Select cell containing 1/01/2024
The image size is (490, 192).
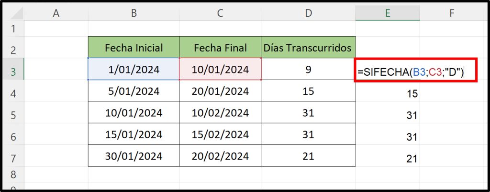point(134,70)
